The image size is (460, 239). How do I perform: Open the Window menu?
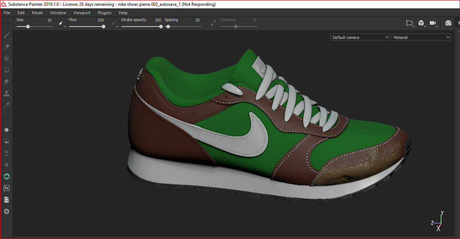[58, 13]
